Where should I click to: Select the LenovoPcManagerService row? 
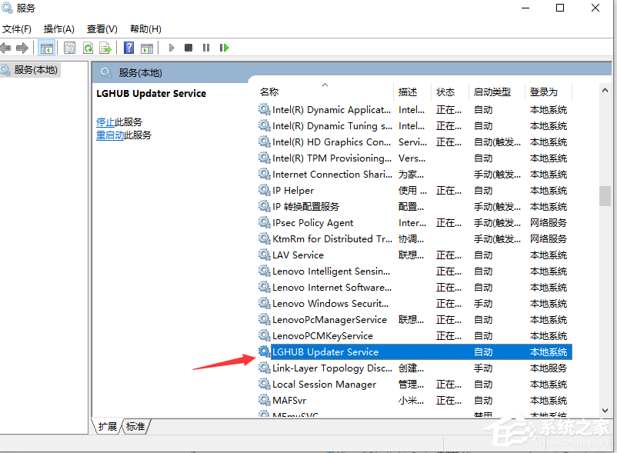click(x=415, y=319)
